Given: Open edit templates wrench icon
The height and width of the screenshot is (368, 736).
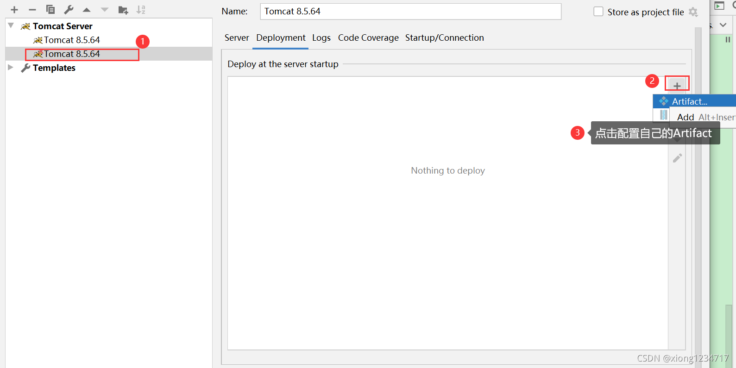Looking at the screenshot, I should point(69,10).
